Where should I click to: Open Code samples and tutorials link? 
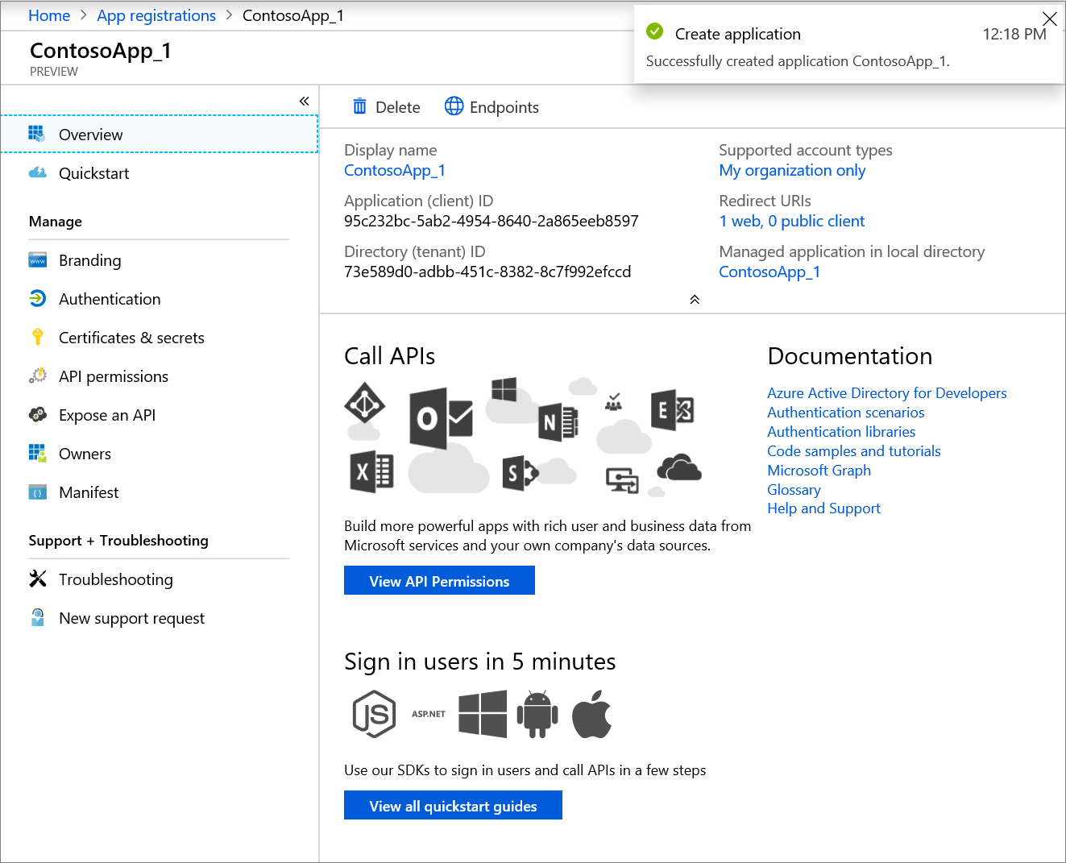point(854,450)
